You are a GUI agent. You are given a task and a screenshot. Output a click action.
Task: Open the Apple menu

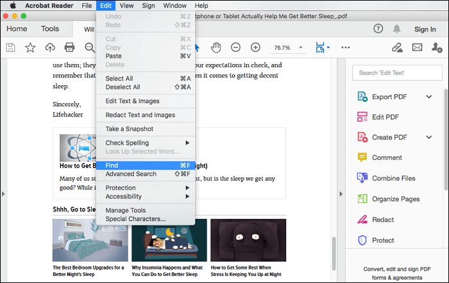(13, 5)
